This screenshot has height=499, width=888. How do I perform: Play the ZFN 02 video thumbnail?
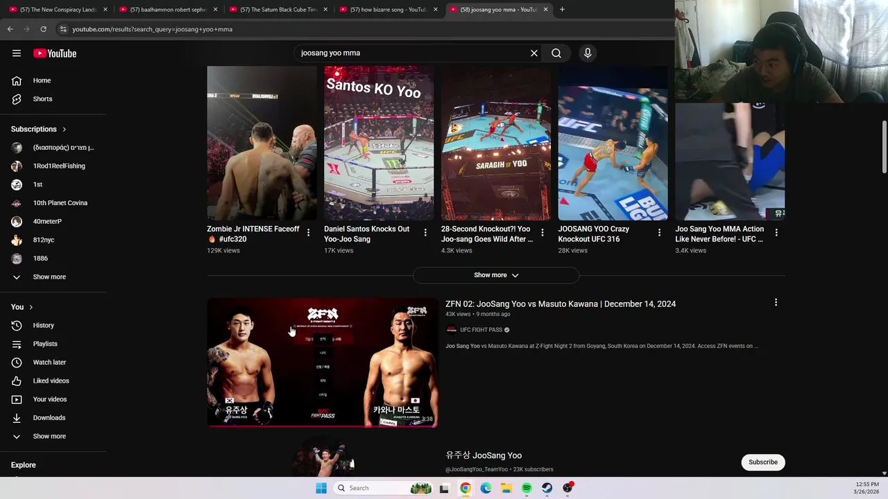[323, 362]
